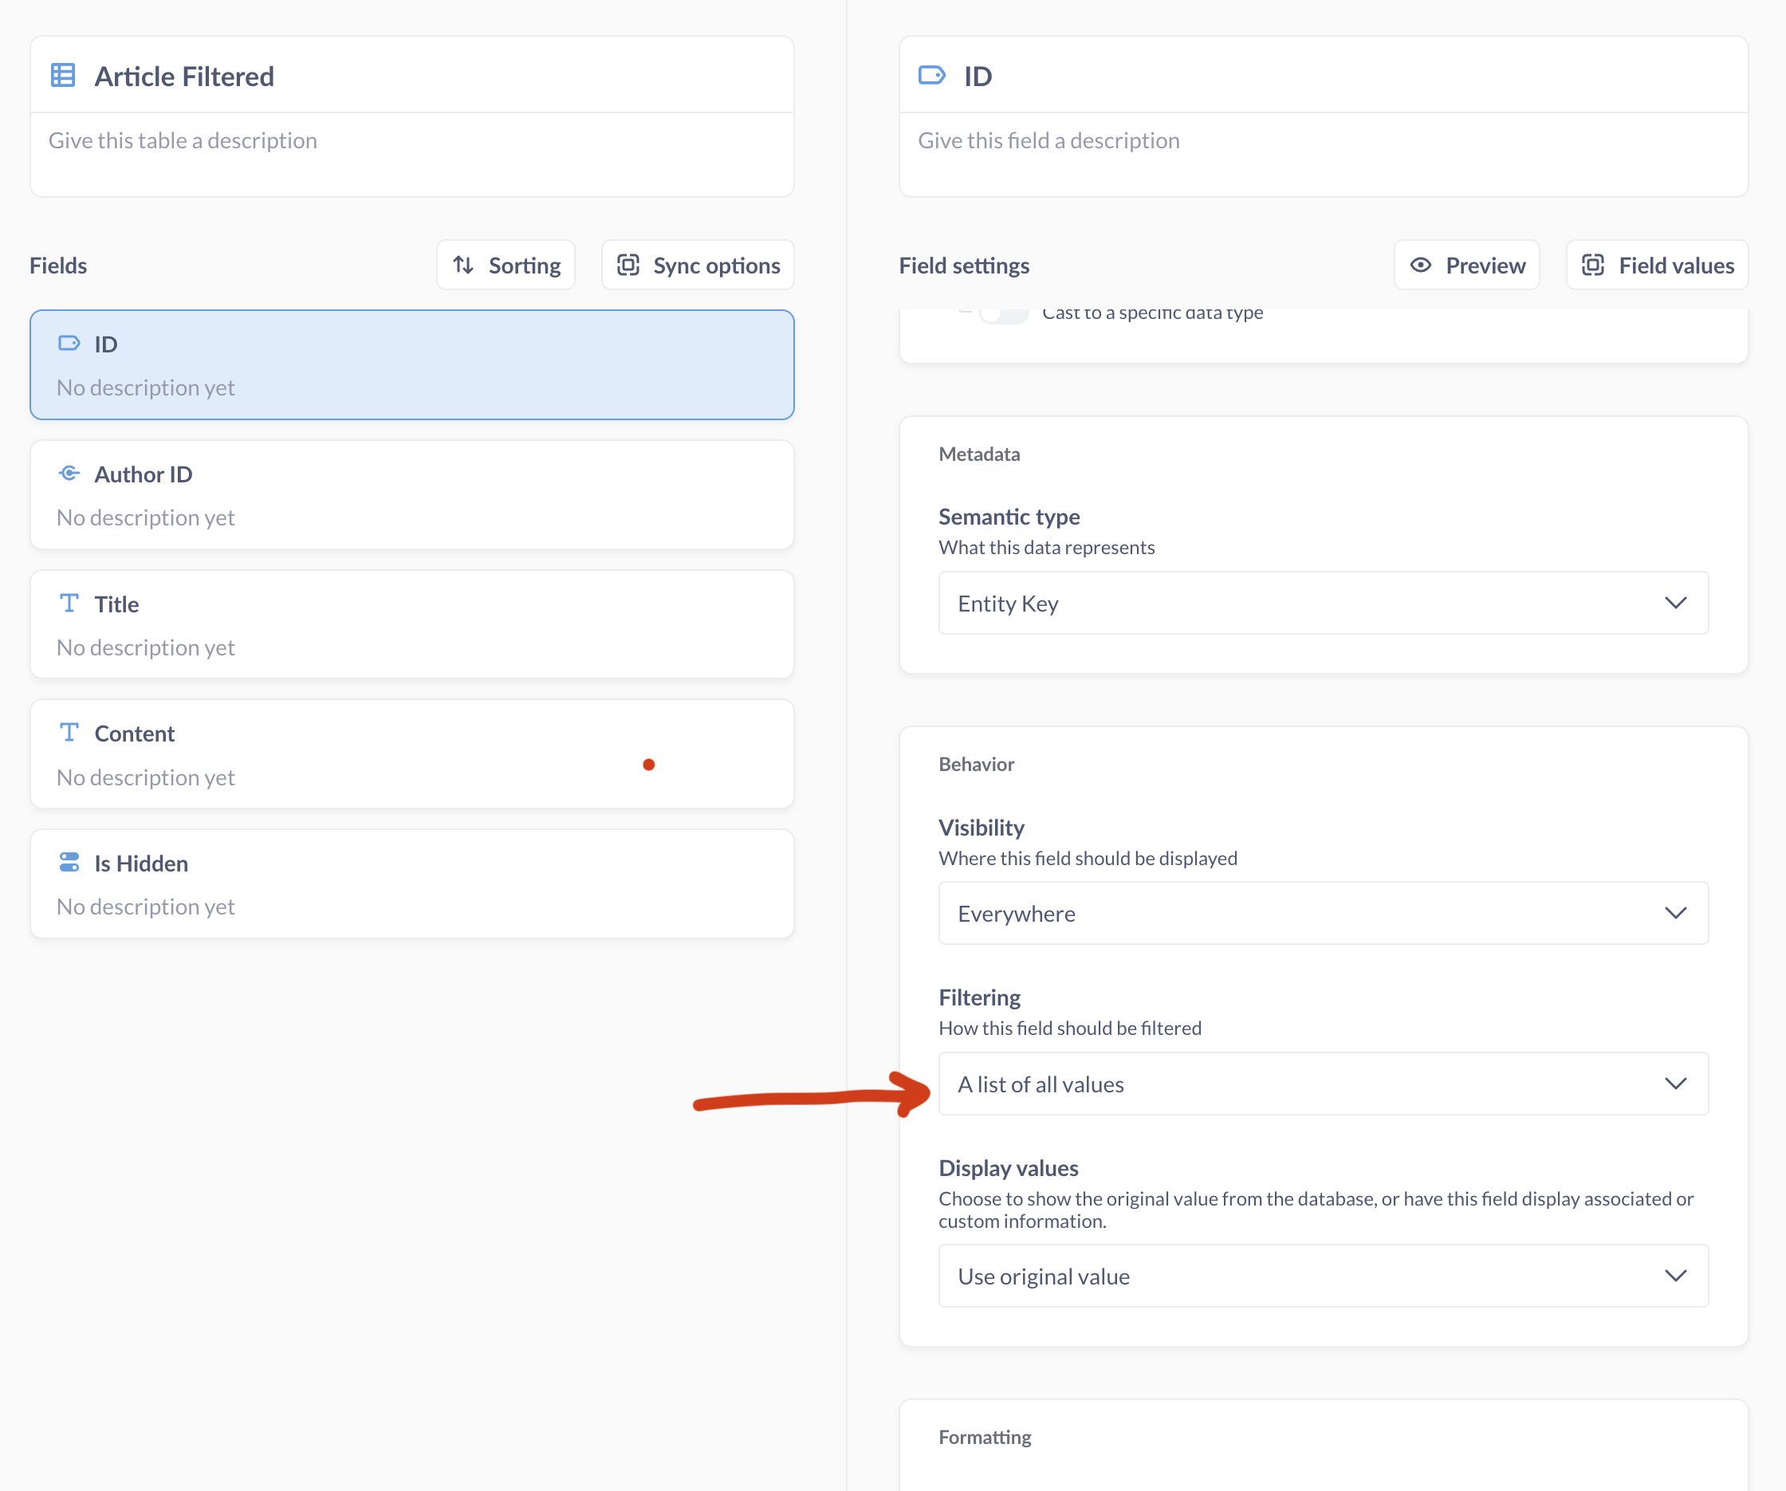The image size is (1786, 1491).
Task: Click the table description input
Action: 411,141
